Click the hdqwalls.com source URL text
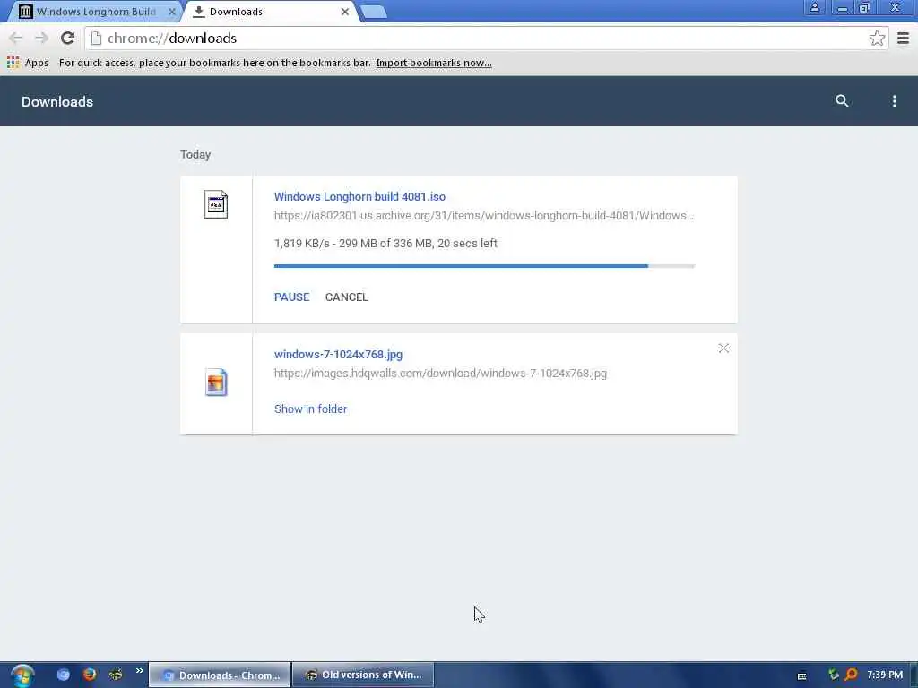The width and height of the screenshot is (918, 688). [x=440, y=374]
